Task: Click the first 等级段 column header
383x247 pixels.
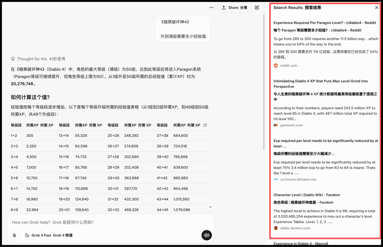Action: click(16, 125)
